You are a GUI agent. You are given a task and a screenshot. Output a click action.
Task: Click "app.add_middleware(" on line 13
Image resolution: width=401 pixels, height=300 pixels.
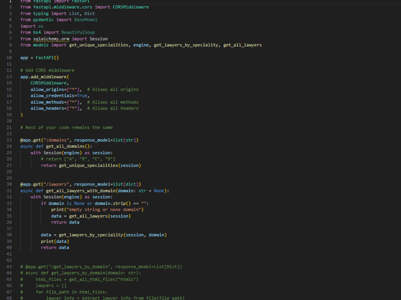(x=45, y=77)
